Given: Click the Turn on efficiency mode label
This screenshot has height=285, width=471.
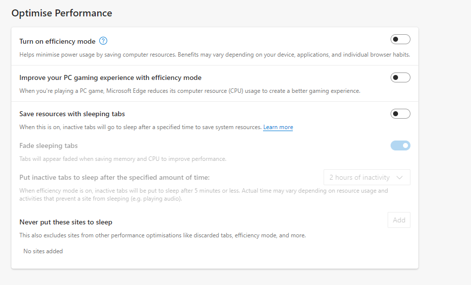Looking at the screenshot, I should [x=57, y=41].
